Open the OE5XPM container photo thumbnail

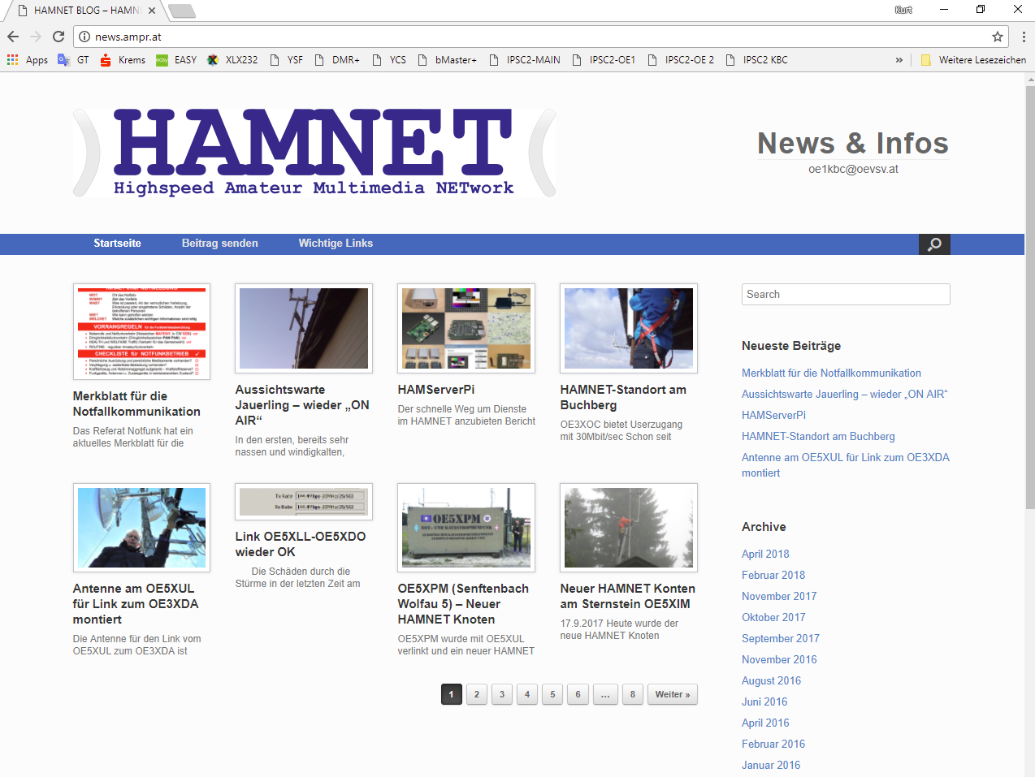tap(466, 528)
